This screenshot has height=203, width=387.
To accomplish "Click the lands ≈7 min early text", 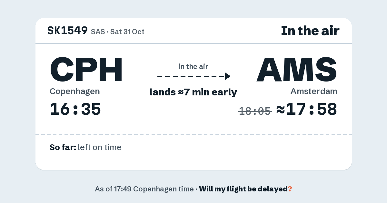I will click(x=193, y=92).
